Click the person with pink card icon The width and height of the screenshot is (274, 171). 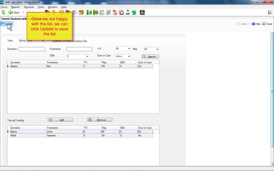pyautogui.click(x=115, y=12)
